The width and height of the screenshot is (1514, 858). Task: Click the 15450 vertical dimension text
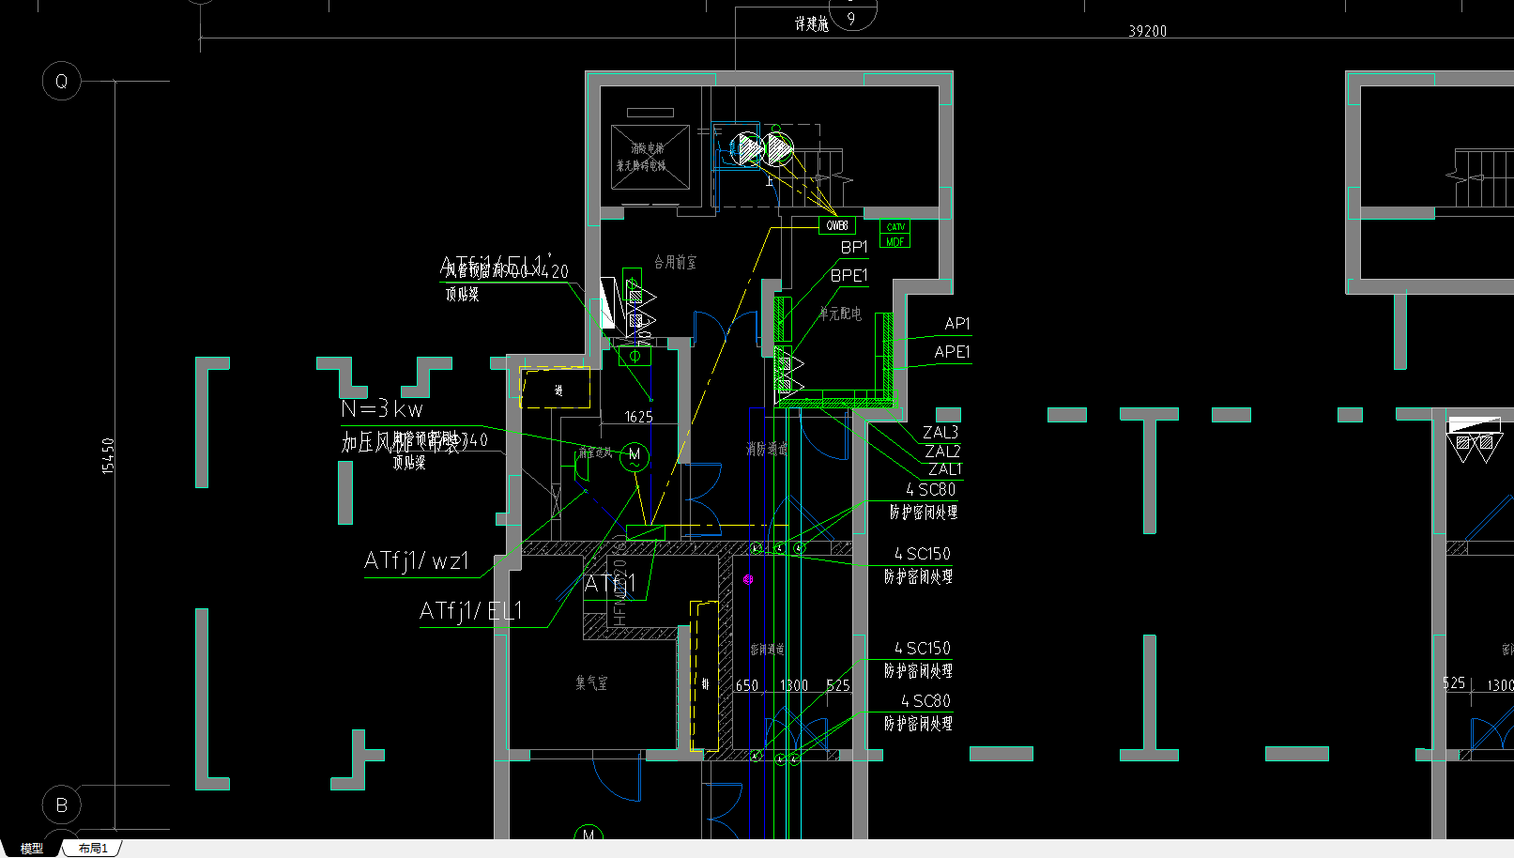pos(108,455)
